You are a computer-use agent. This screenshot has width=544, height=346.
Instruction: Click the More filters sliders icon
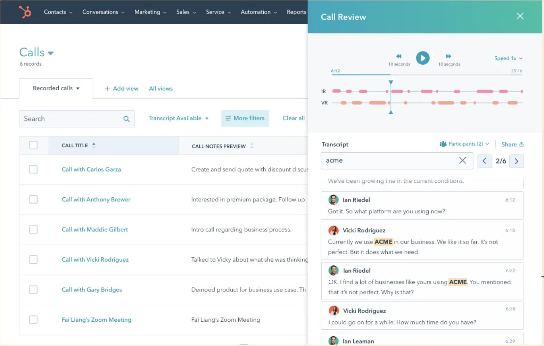pyautogui.click(x=228, y=118)
